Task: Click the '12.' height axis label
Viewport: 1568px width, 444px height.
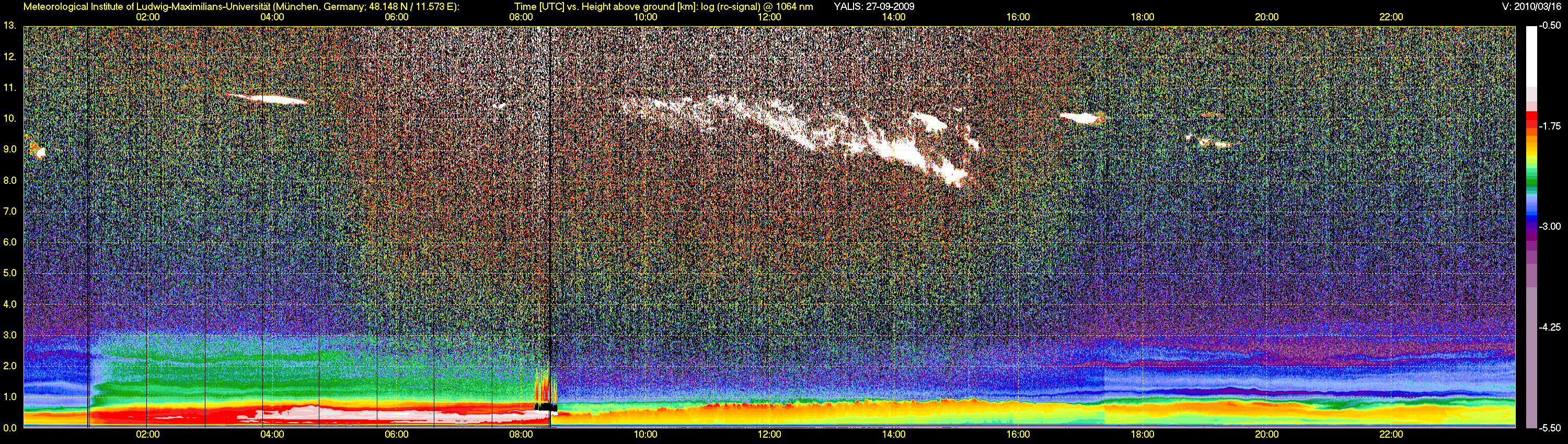Action: coord(10,56)
